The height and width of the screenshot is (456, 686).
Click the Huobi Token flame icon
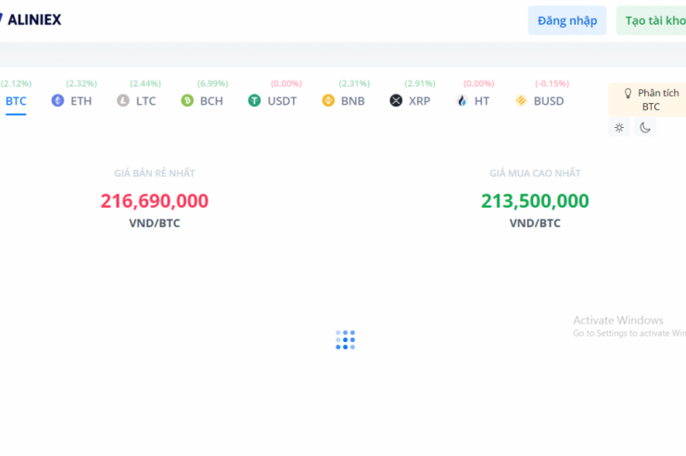462,101
